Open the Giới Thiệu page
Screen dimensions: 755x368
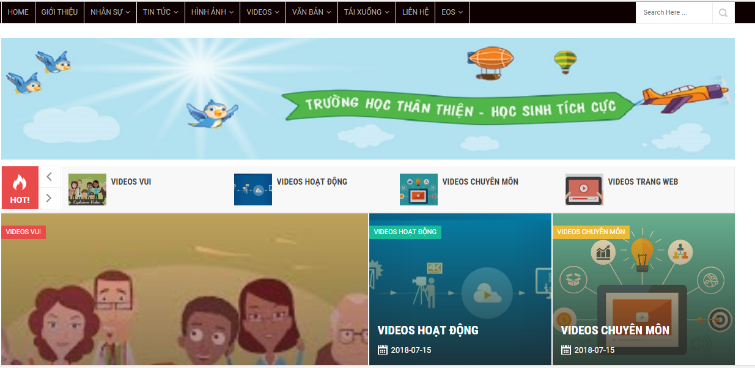(59, 12)
